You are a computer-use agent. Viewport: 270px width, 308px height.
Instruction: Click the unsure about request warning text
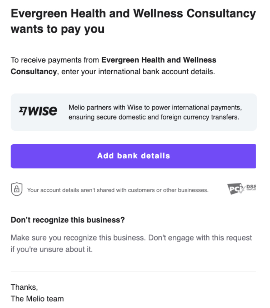coord(131,244)
